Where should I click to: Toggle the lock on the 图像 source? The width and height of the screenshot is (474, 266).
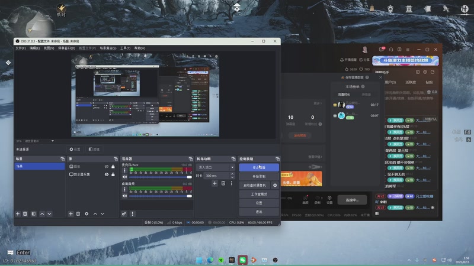click(x=113, y=167)
